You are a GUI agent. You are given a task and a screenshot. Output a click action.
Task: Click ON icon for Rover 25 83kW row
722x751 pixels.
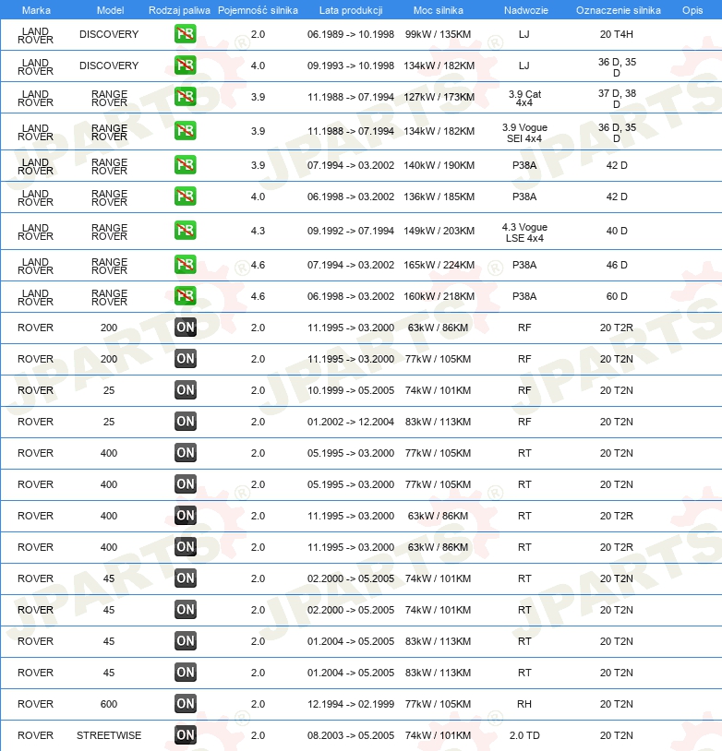[185, 422]
